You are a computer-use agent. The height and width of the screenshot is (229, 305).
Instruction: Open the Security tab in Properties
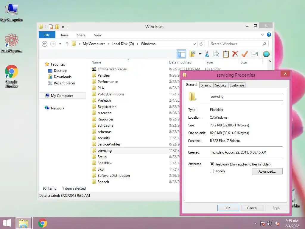pos(221,85)
